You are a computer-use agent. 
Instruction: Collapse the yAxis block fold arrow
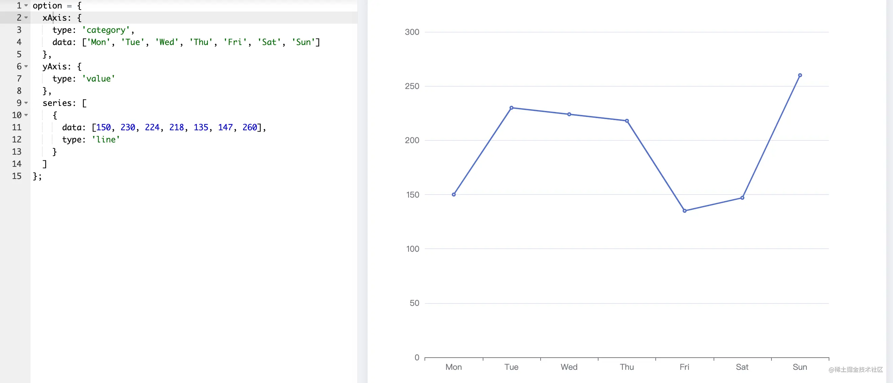[x=26, y=66]
